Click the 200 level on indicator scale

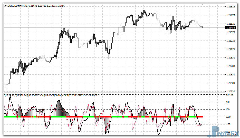pyautogui.click(x=227, y=102)
